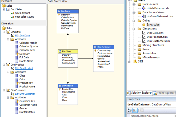Select the Mining Structures folder
Screen dimensions: 176x117
tap(153, 45)
